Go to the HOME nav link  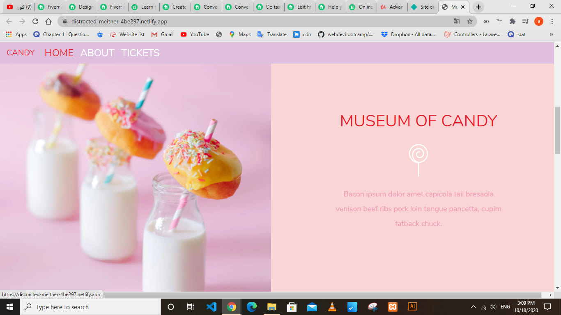coord(59,53)
